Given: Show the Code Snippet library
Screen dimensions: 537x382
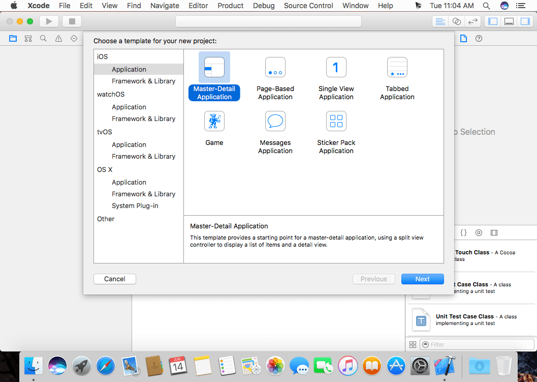Looking at the screenshot, I should (463, 233).
